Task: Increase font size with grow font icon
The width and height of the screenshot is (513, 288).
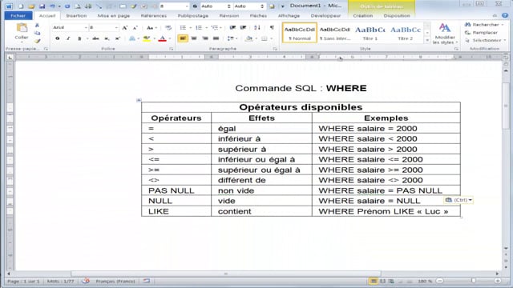Action: [125, 28]
